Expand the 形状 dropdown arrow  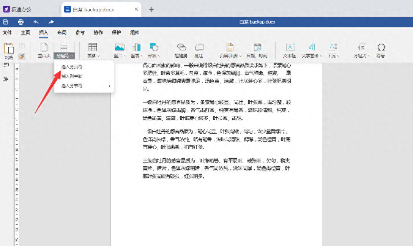point(159,56)
